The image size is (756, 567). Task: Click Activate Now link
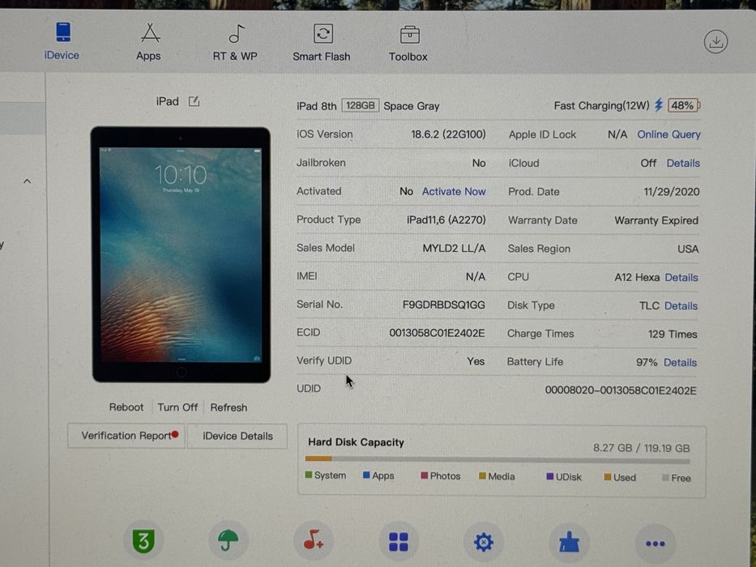point(454,191)
